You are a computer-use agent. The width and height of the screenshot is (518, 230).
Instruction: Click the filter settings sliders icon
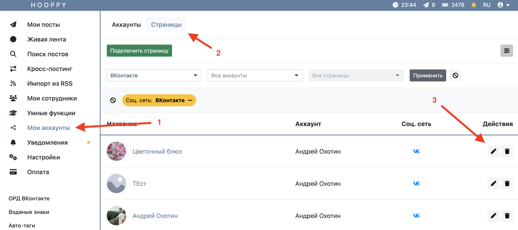(x=506, y=51)
